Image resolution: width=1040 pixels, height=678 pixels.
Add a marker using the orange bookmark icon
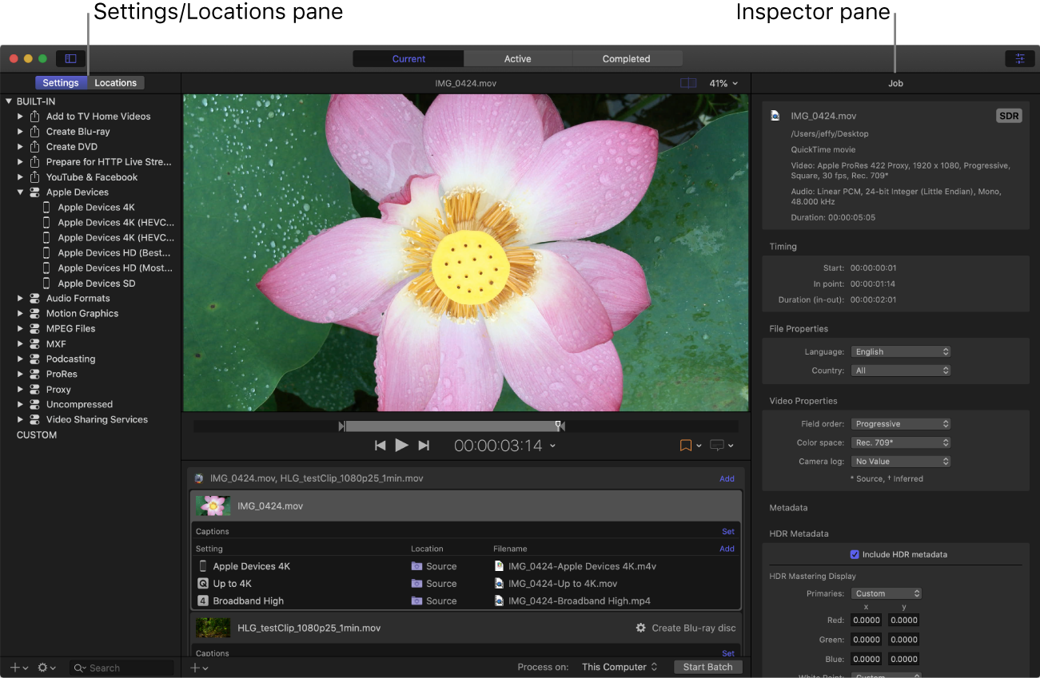tap(685, 445)
